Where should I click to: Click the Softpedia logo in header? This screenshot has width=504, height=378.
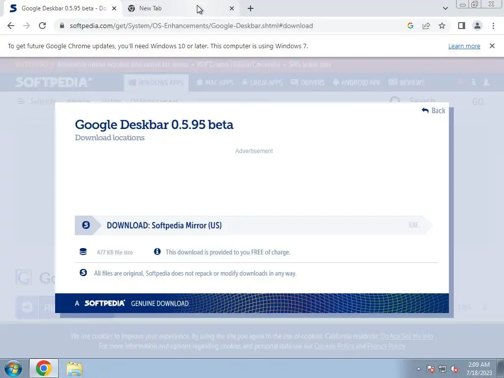click(54, 82)
